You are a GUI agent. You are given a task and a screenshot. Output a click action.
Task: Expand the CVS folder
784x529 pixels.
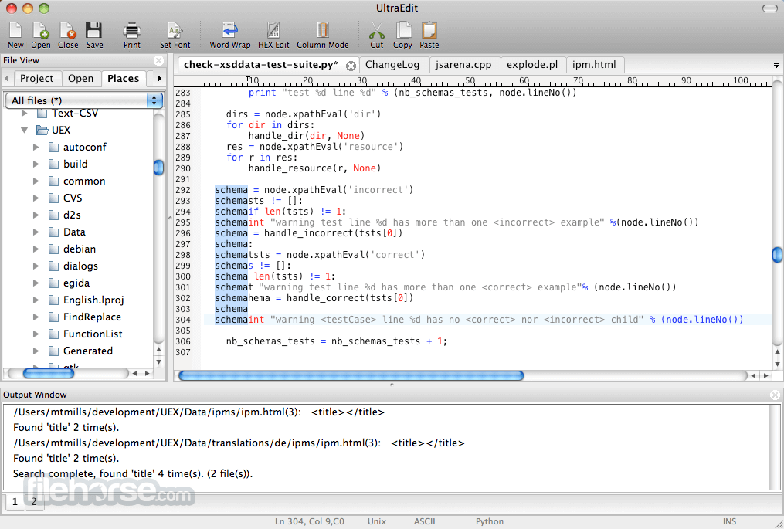(x=36, y=198)
